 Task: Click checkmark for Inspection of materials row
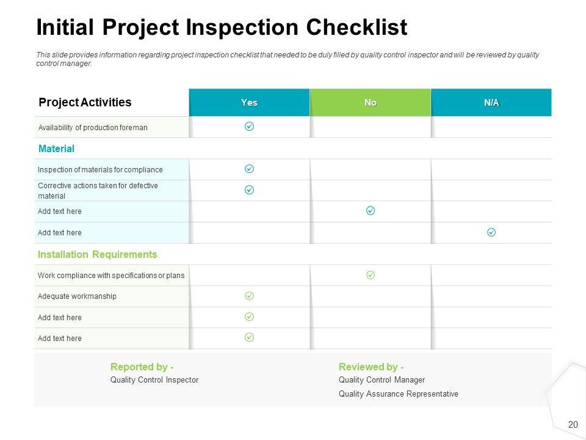249,169
